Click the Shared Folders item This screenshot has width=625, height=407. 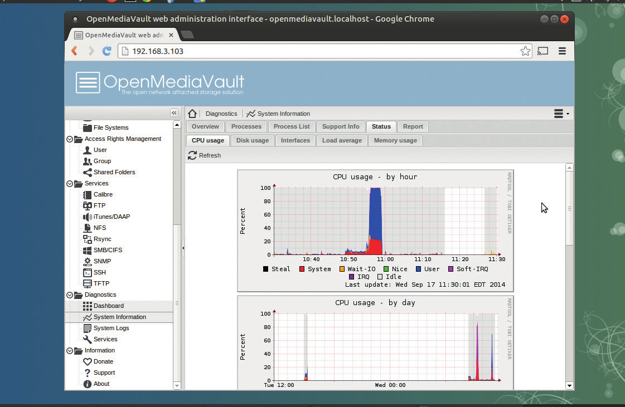tap(114, 172)
